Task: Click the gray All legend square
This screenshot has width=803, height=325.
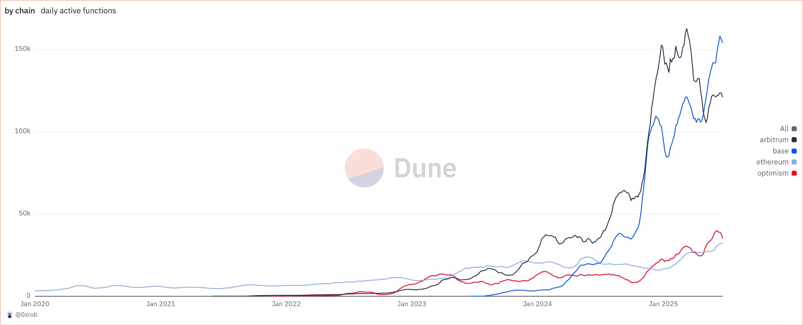Action: (794, 129)
